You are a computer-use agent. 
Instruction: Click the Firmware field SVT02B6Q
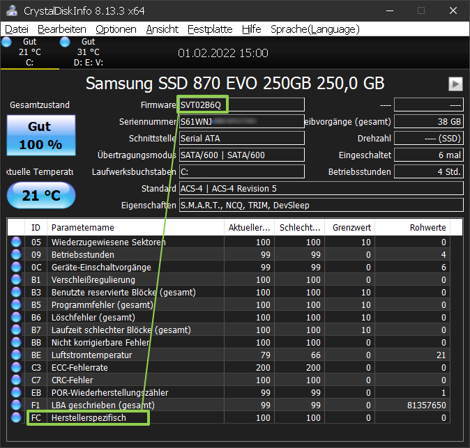click(241, 105)
